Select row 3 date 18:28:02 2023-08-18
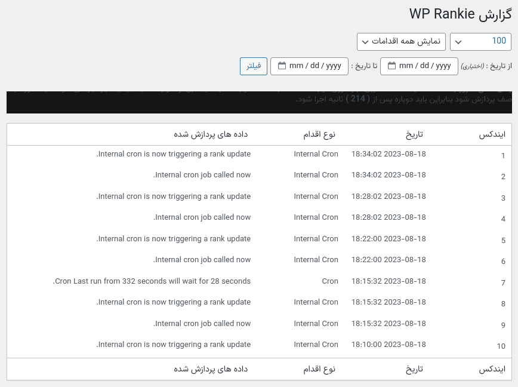 [388, 196]
